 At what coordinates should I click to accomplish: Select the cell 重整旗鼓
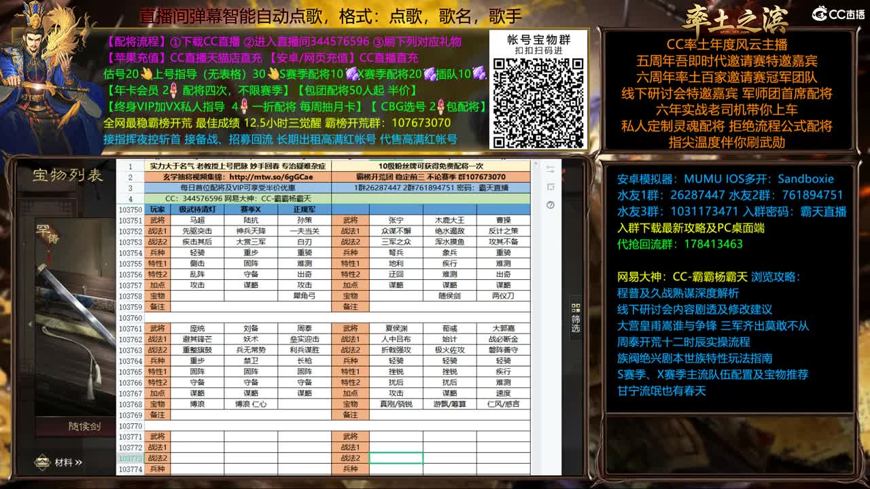197,350
